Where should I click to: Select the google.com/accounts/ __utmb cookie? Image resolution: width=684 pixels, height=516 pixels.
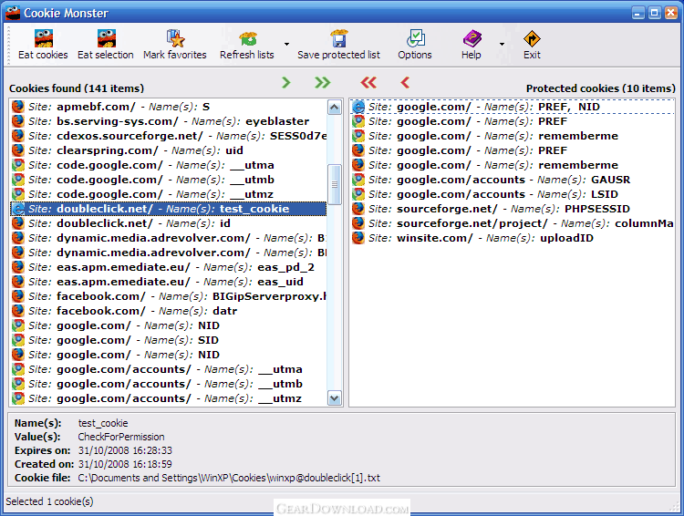[169, 384]
